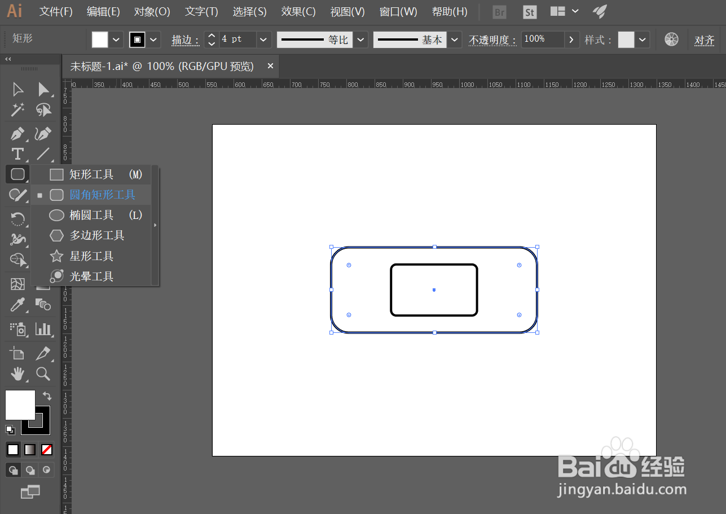Select the Symbol Sprayer tool
Image resolution: width=726 pixels, height=514 pixels.
(x=18, y=329)
